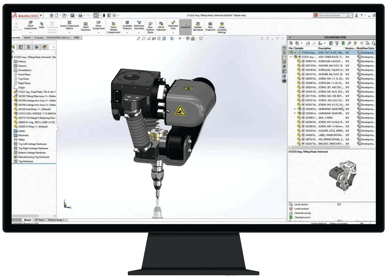Open SOLIDWORKS Add-Ins tab
The height and width of the screenshot is (278, 389).
58,38
